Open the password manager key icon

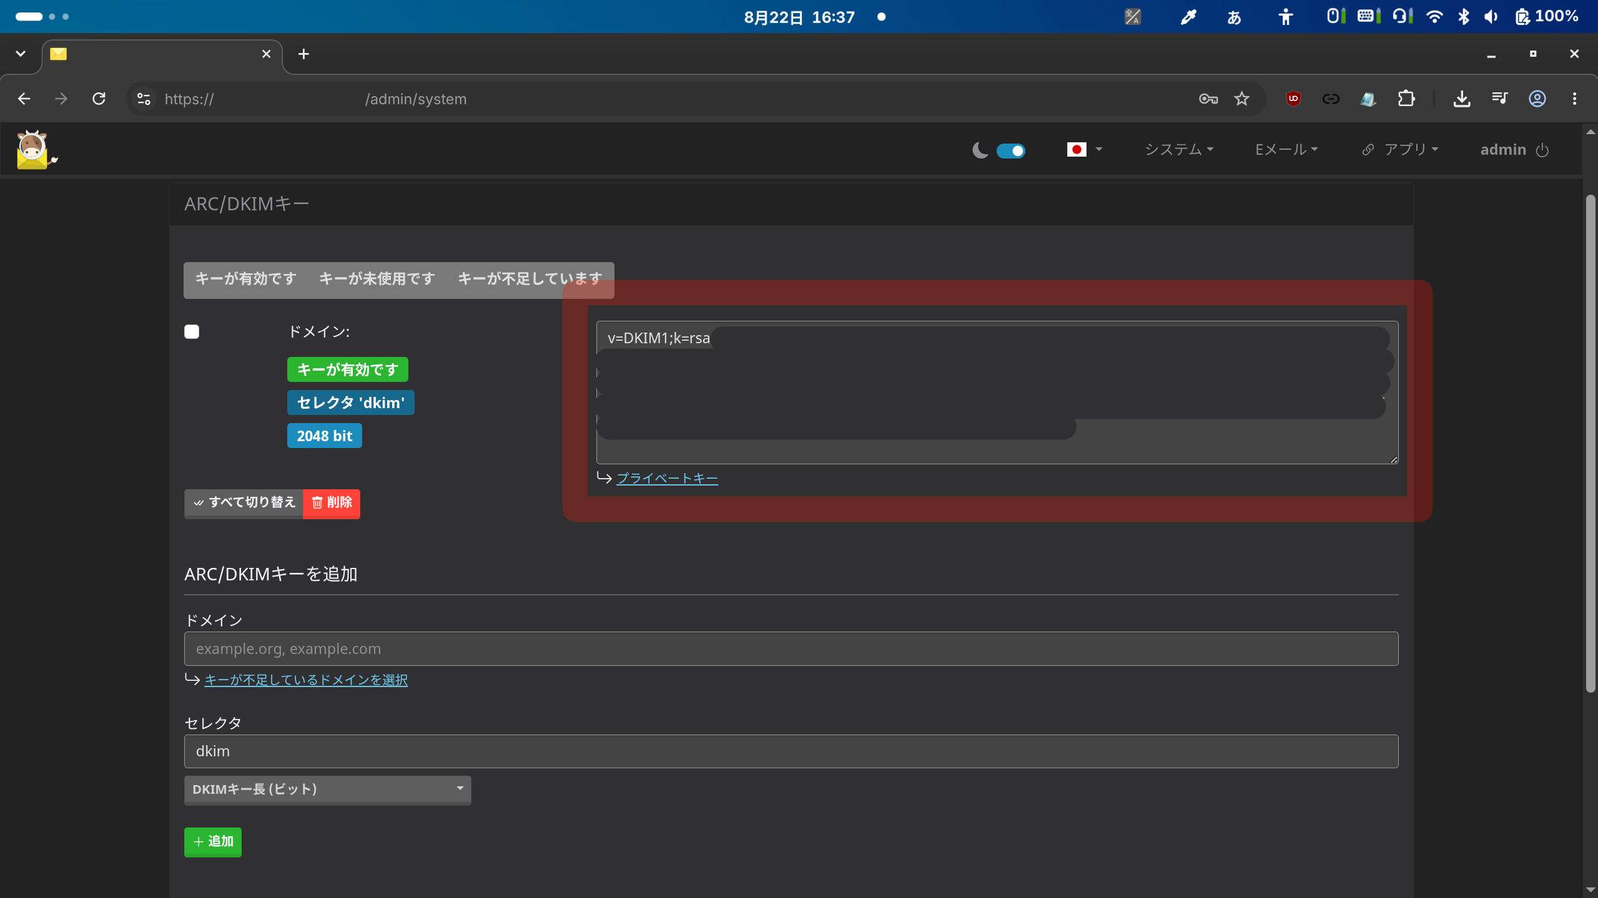1208,99
